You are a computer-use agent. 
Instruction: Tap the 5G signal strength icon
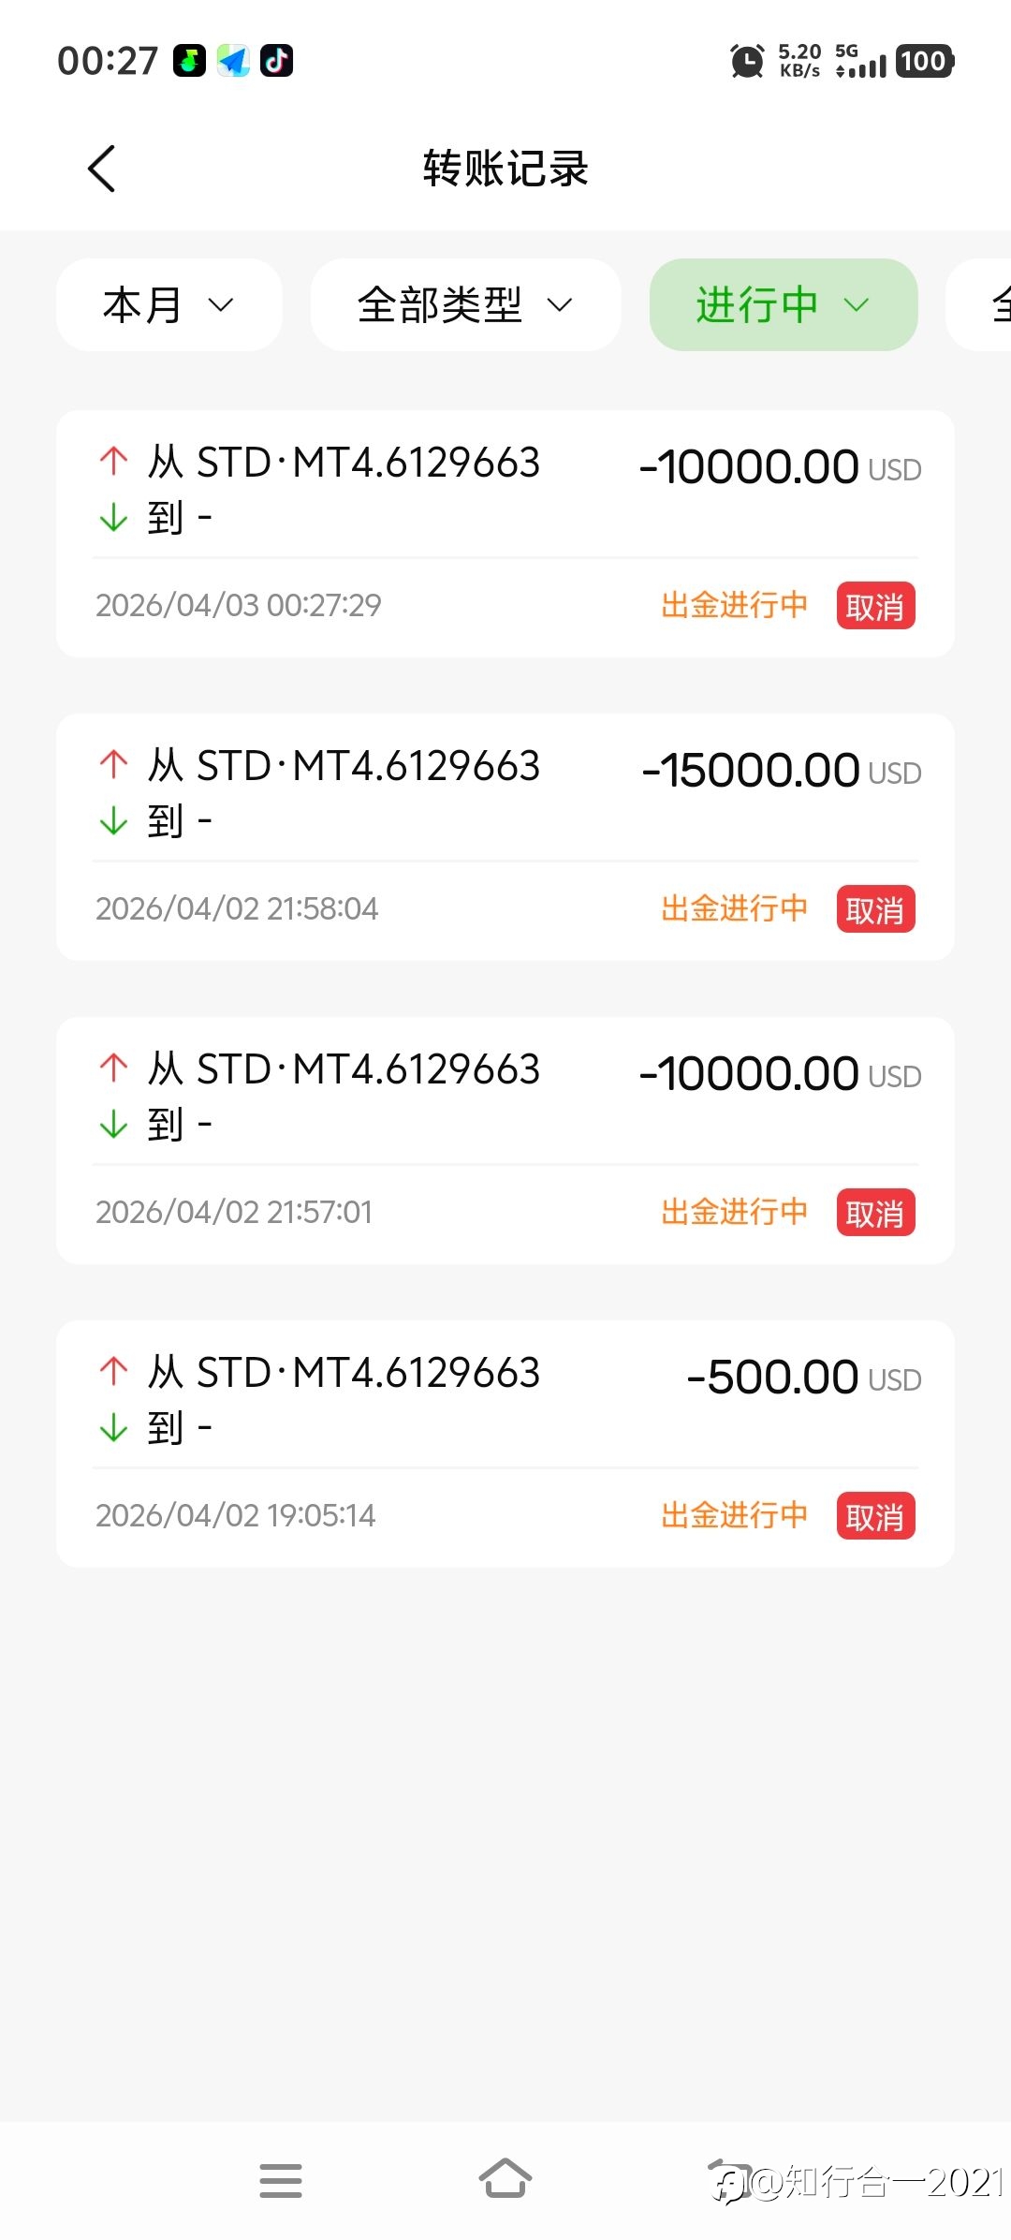pyautogui.click(x=861, y=62)
